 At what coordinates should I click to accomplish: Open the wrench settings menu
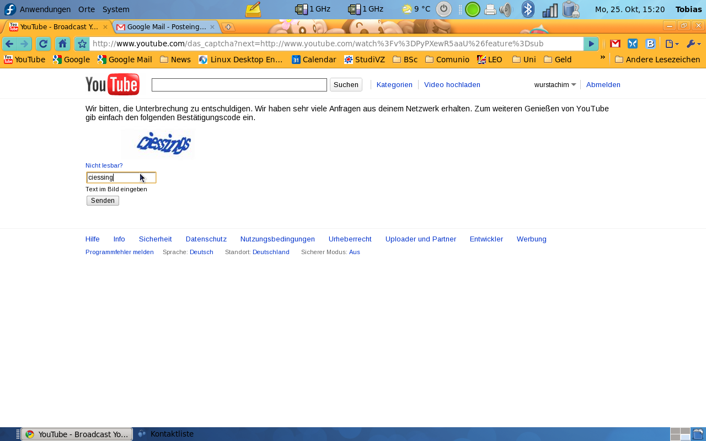(693, 44)
